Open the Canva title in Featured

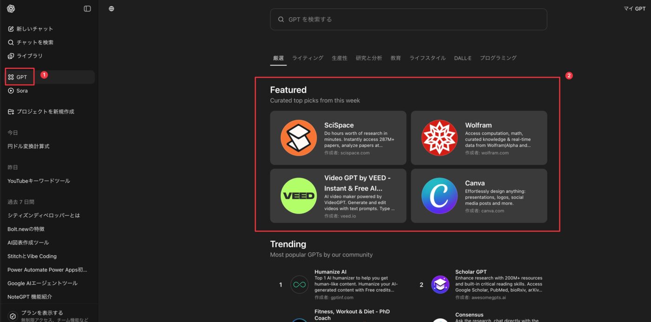[x=475, y=183]
